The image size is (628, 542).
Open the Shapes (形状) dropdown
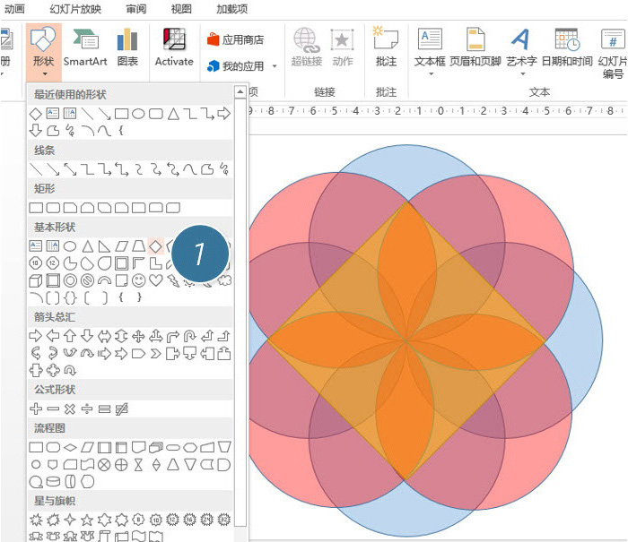tap(44, 52)
